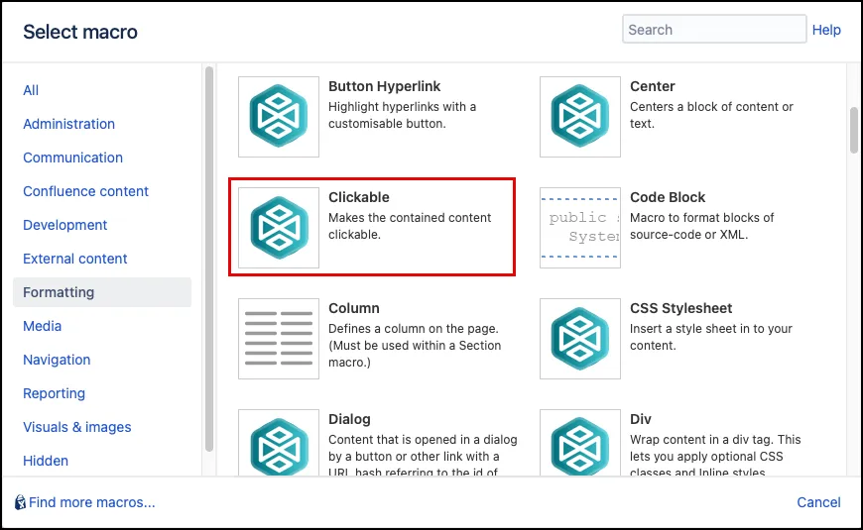863x530 pixels.
Task: Open the Development category
Action: [x=64, y=225]
